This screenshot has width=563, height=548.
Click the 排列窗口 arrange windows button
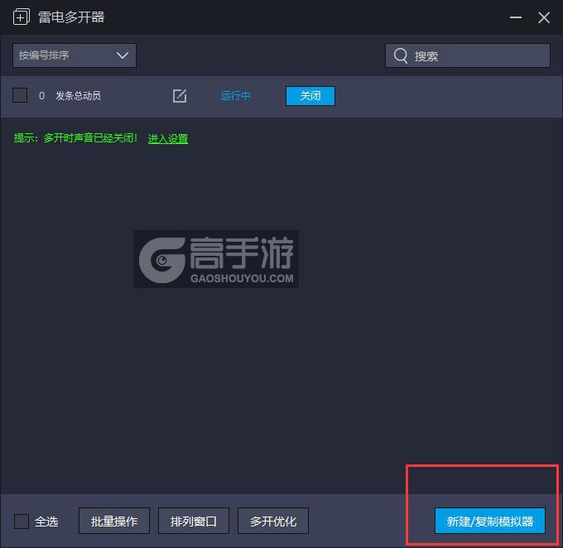194,521
